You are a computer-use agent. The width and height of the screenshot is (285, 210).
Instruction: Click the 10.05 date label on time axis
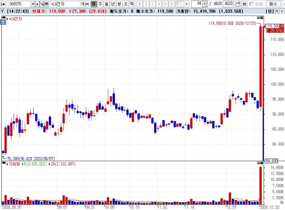(x=109, y=207)
